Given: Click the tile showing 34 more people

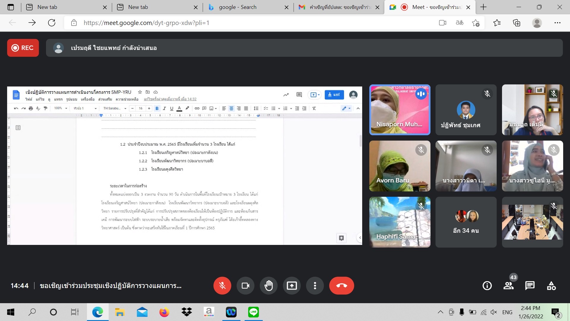Looking at the screenshot, I should tap(466, 222).
